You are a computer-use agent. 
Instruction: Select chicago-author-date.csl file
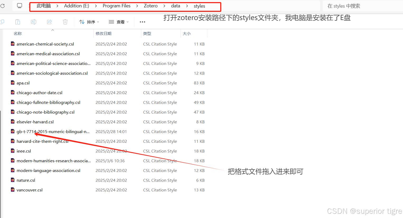[x=39, y=93]
